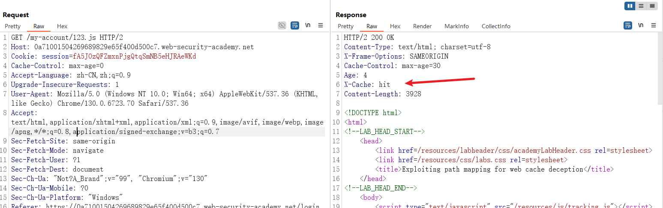Switch Request view to Pretty tab

(x=12, y=26)
